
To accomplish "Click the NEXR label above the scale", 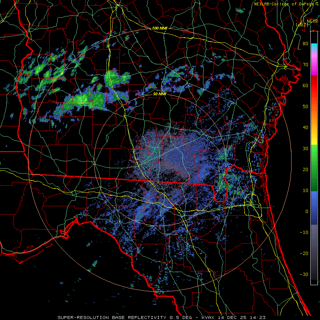I will tap(313, 21).
